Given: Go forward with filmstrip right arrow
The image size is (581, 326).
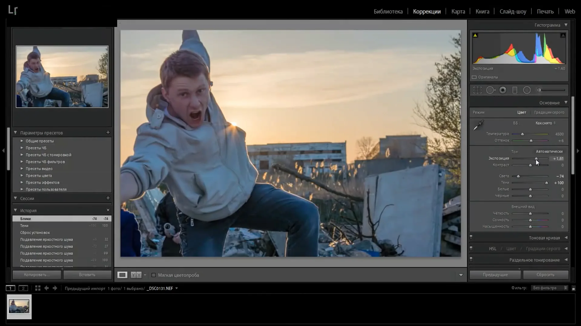Looking at the screenshot, I should (55, 288).
